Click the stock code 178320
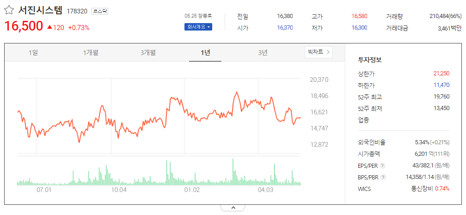The width and height of the screenshot is (466, 215). click(x=77, y=11)
